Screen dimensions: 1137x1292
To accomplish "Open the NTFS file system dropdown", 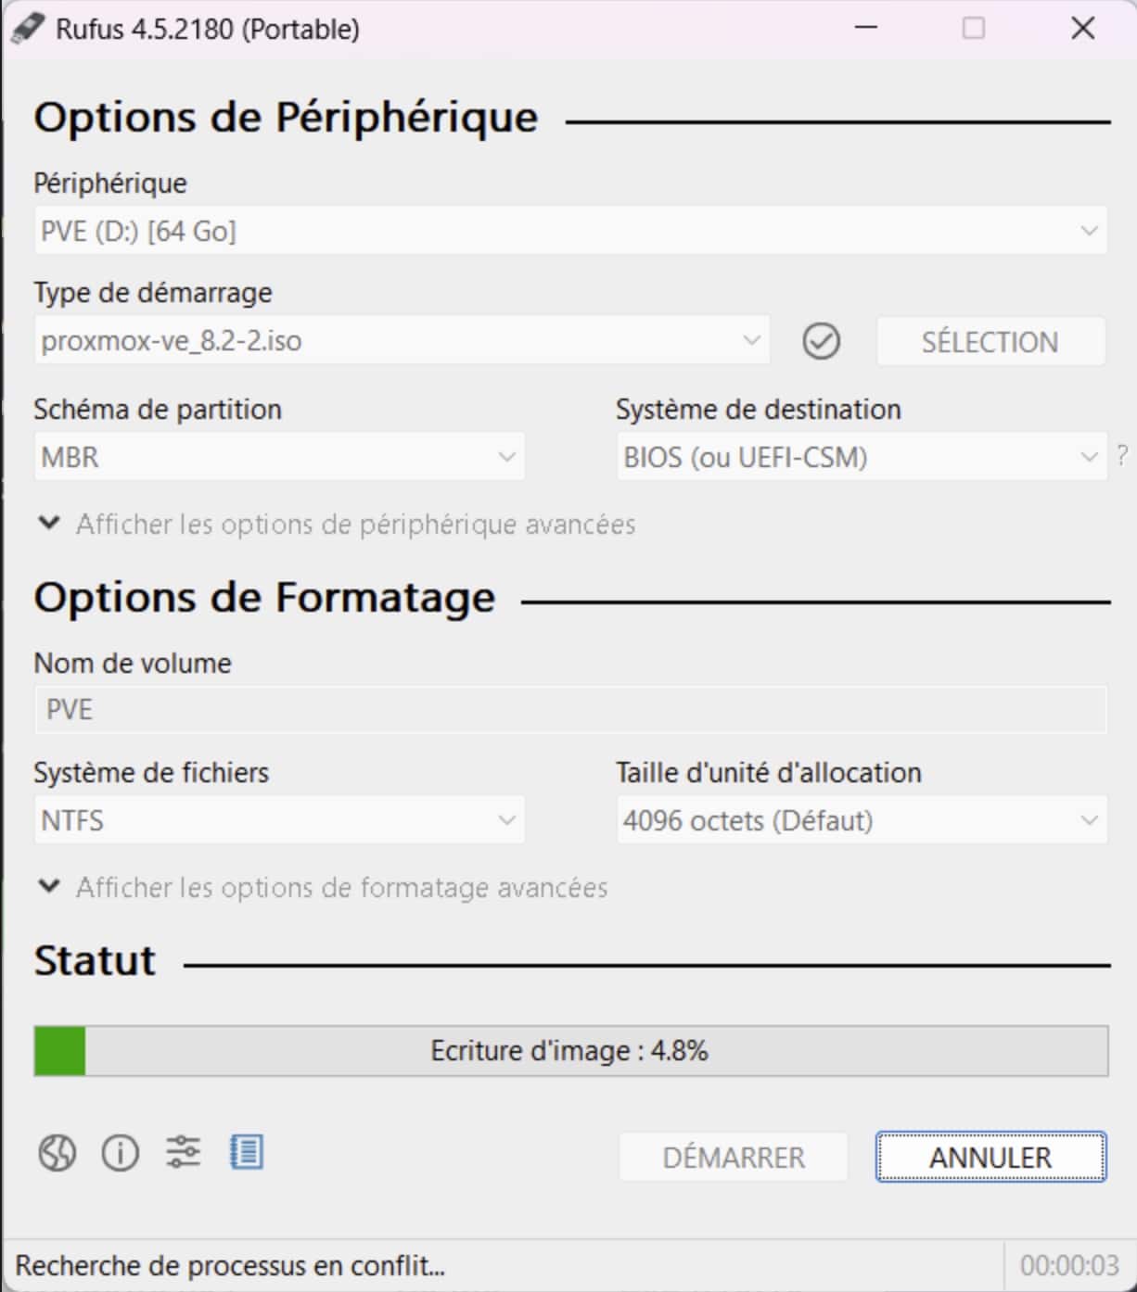I will [279, 820].
